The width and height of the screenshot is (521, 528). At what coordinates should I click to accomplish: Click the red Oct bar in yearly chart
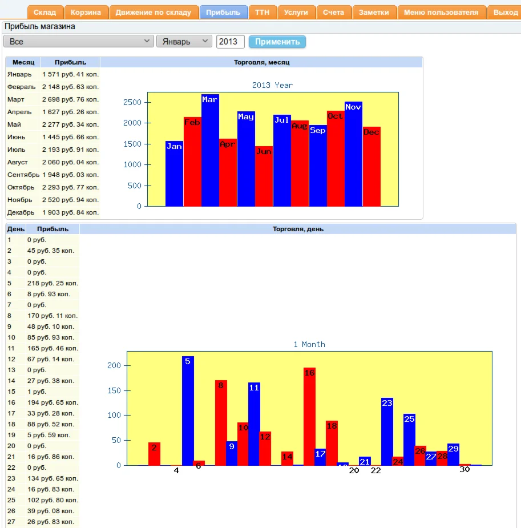[x=336, y=160]
